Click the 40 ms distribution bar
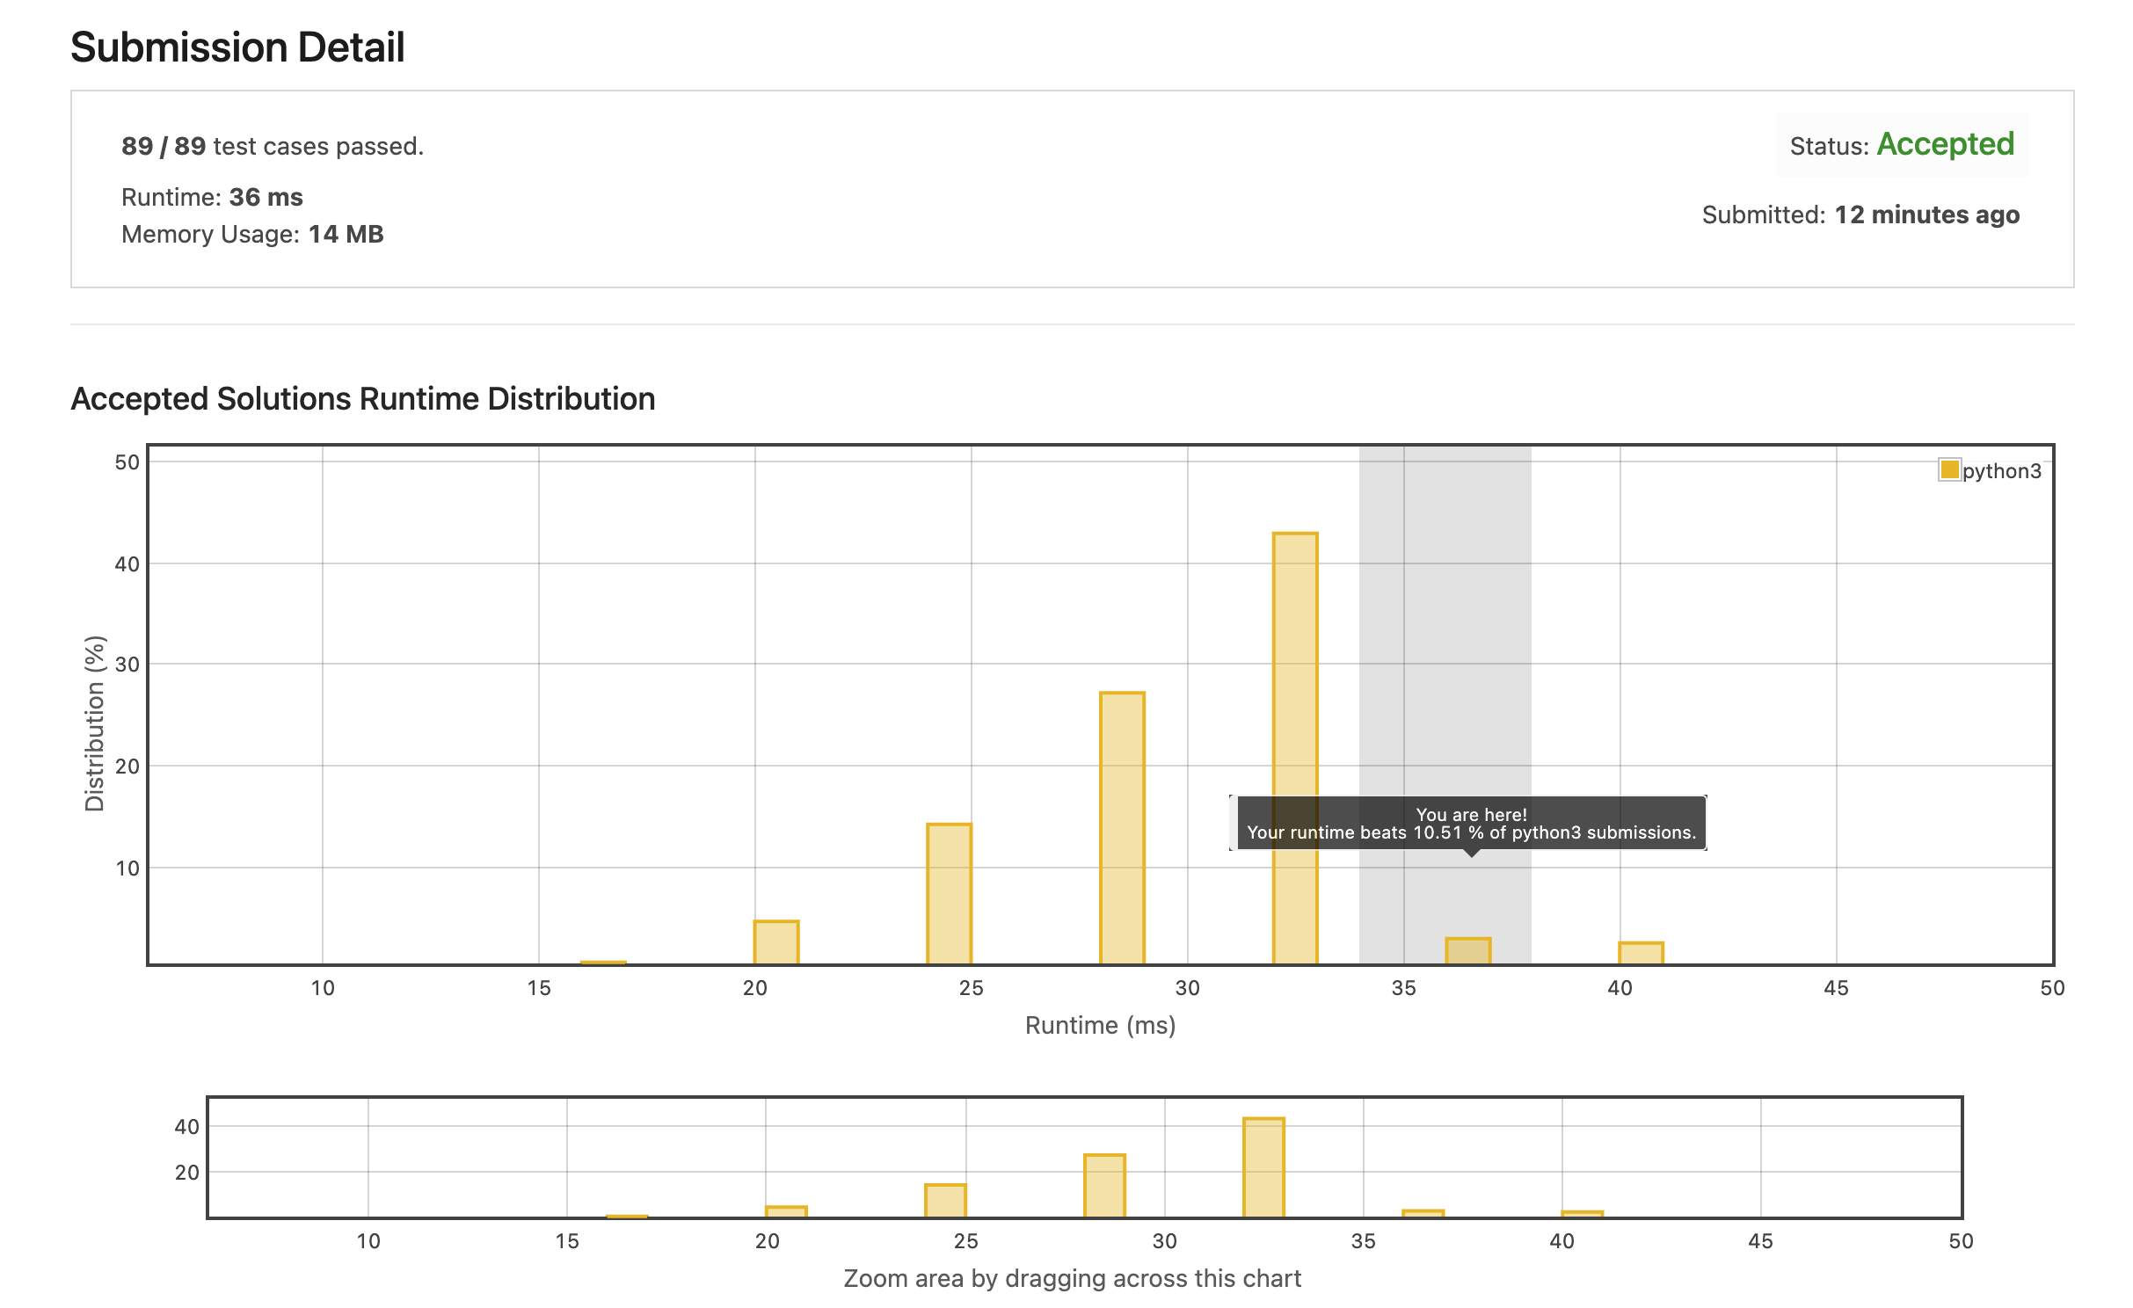 (1641, 953)
